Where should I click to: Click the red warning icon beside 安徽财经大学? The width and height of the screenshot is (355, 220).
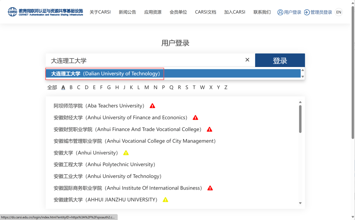tap(195, 118)
